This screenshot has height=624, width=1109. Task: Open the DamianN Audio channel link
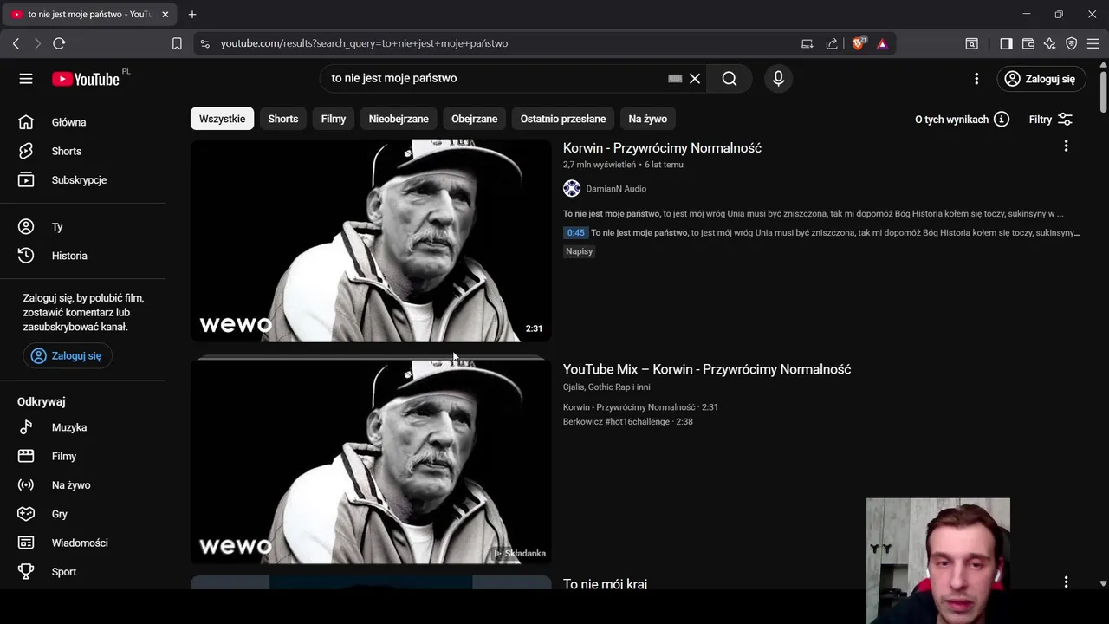(x=616, y=189)
